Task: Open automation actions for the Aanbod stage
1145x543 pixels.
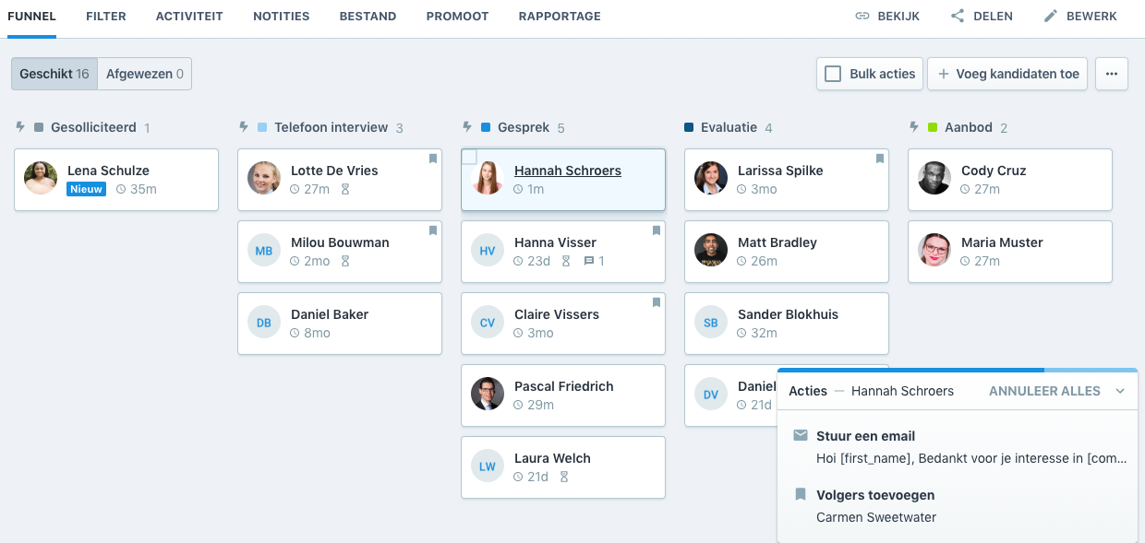Action: click(915, 127)
